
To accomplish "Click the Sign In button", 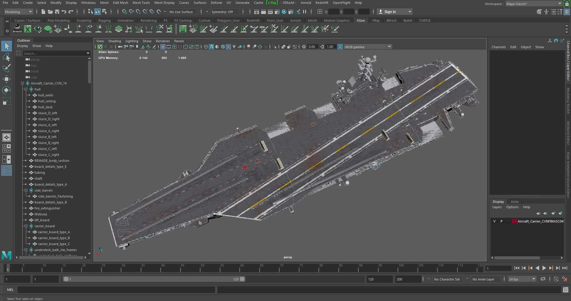I will (x=394, y=12).
